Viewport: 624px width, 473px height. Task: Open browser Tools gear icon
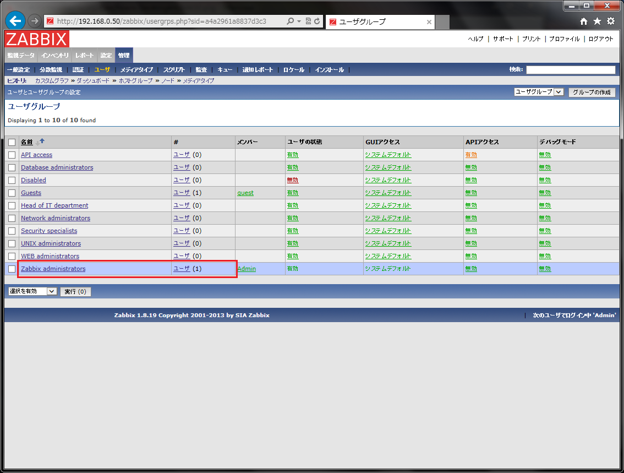tap(611, 21)
